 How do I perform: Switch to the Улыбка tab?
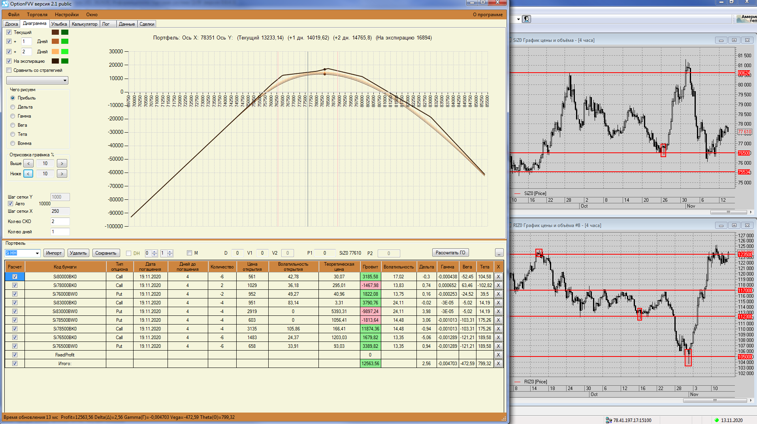59,24
